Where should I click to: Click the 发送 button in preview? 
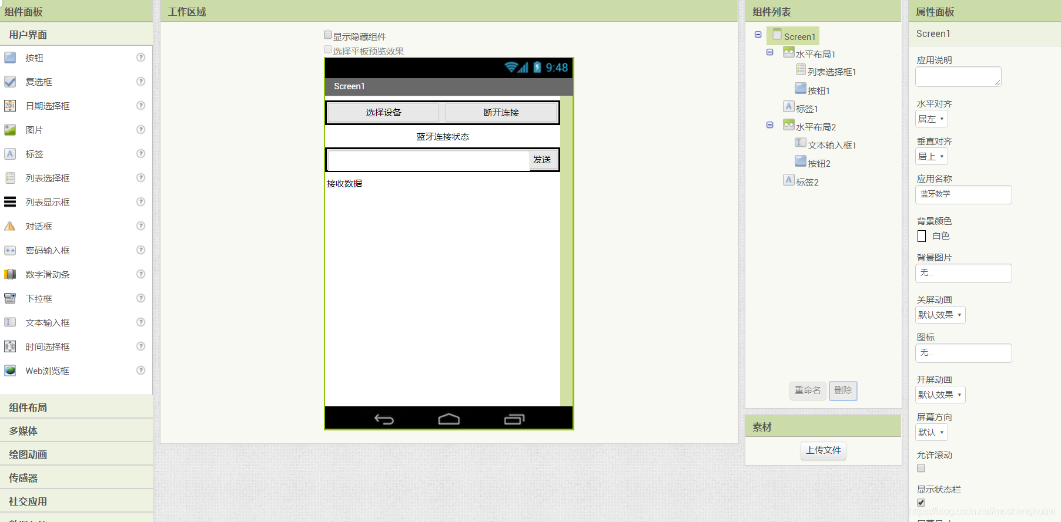point(542,160)
